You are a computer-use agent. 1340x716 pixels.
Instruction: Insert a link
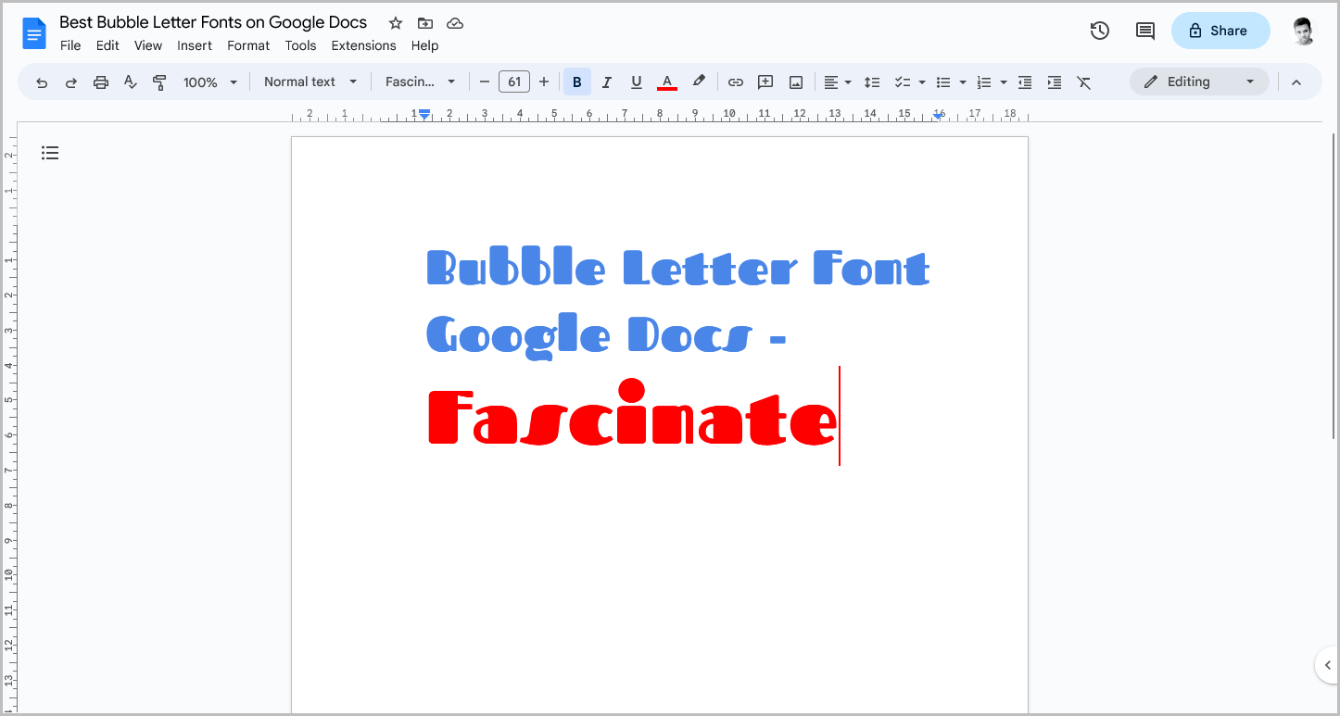coord(735,82)
